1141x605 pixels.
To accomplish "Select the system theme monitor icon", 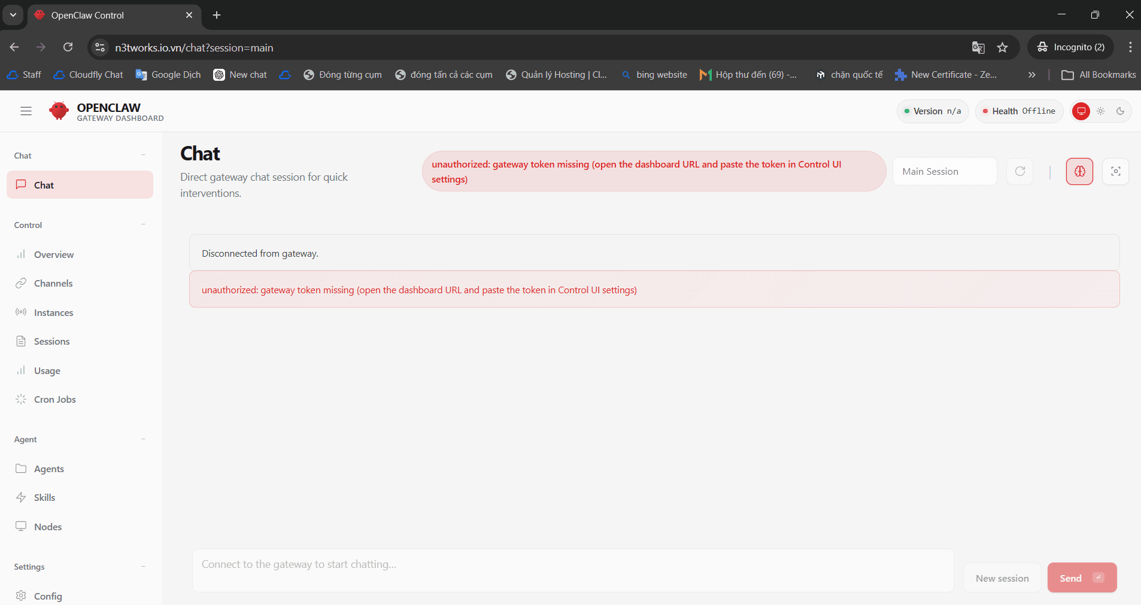I will pos(1081,111).
